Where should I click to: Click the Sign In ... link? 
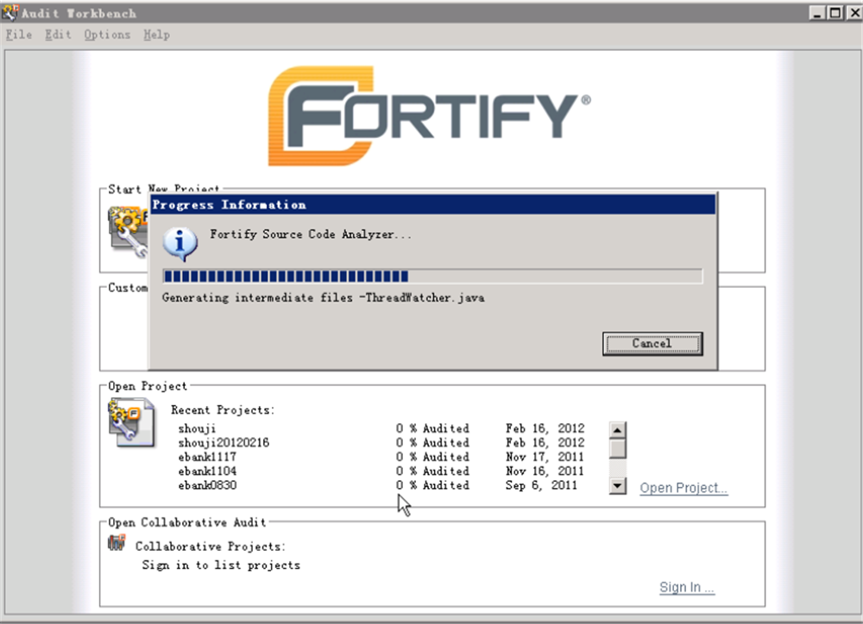(687, 587)
